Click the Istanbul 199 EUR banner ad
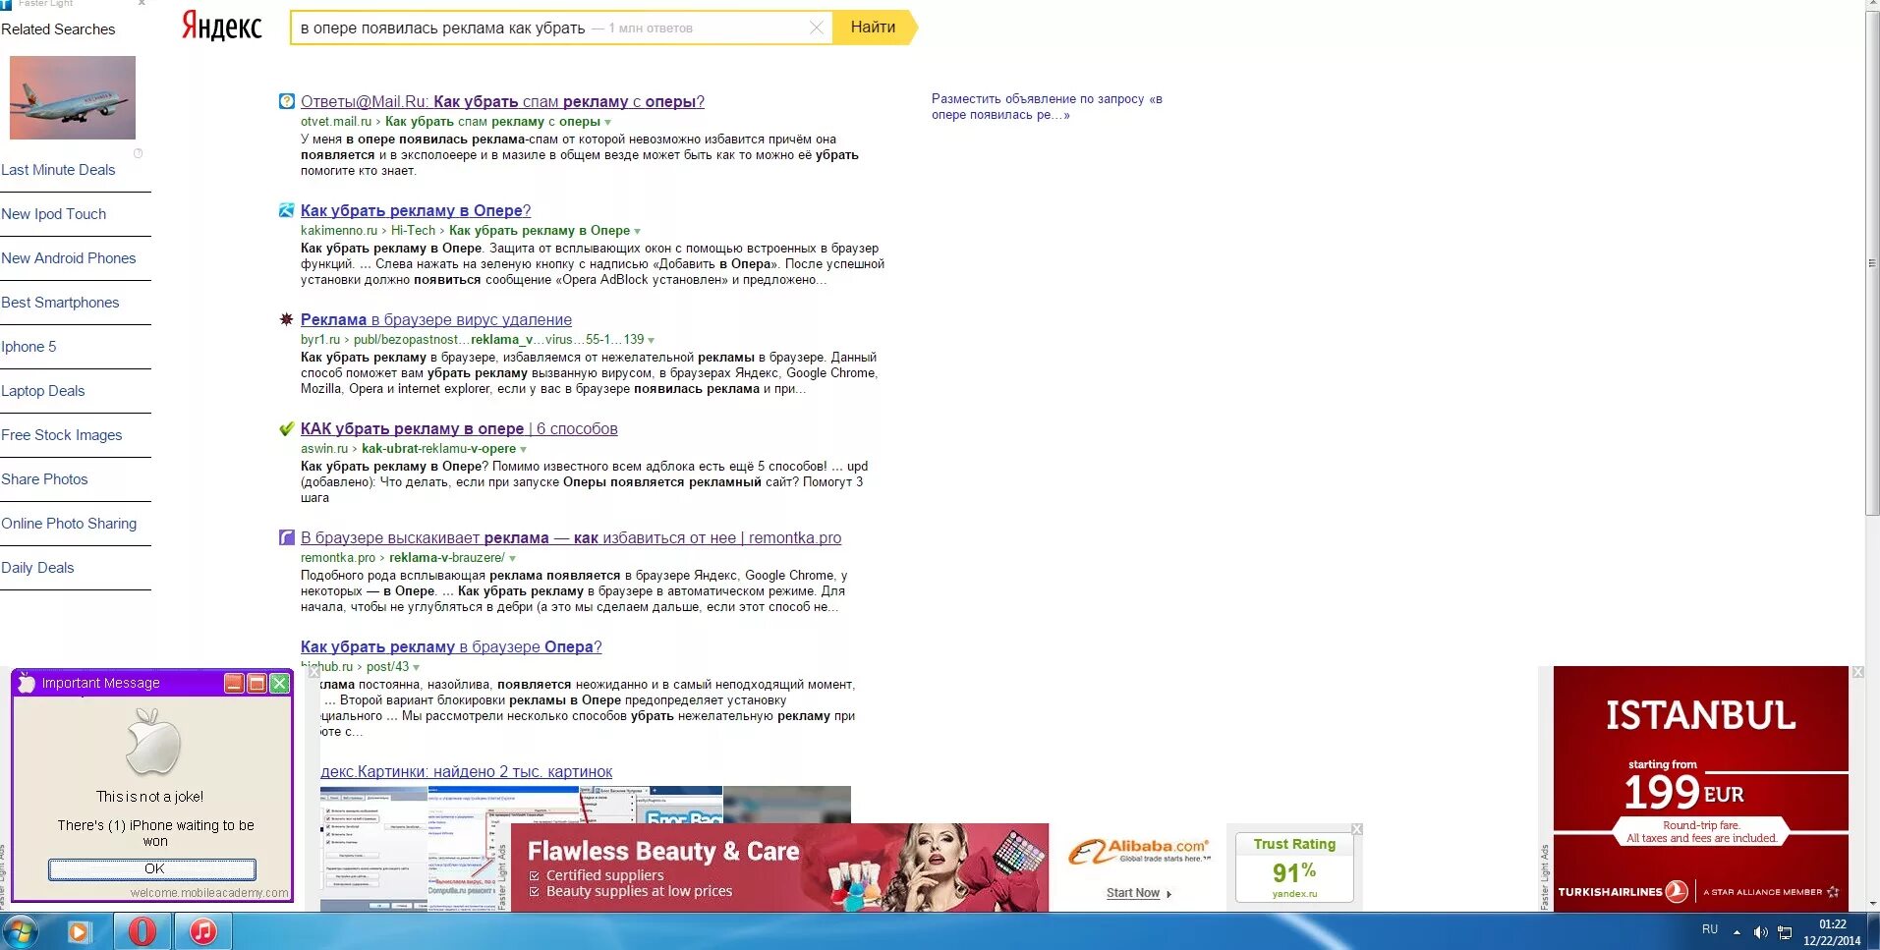The width and height of the screenshot is (1880, 950). [1700, 789]
